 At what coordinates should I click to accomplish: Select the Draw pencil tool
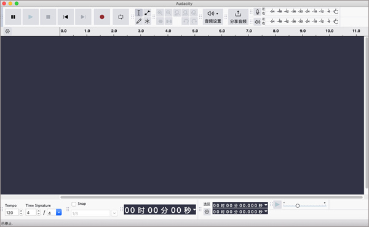coord(138,21)
